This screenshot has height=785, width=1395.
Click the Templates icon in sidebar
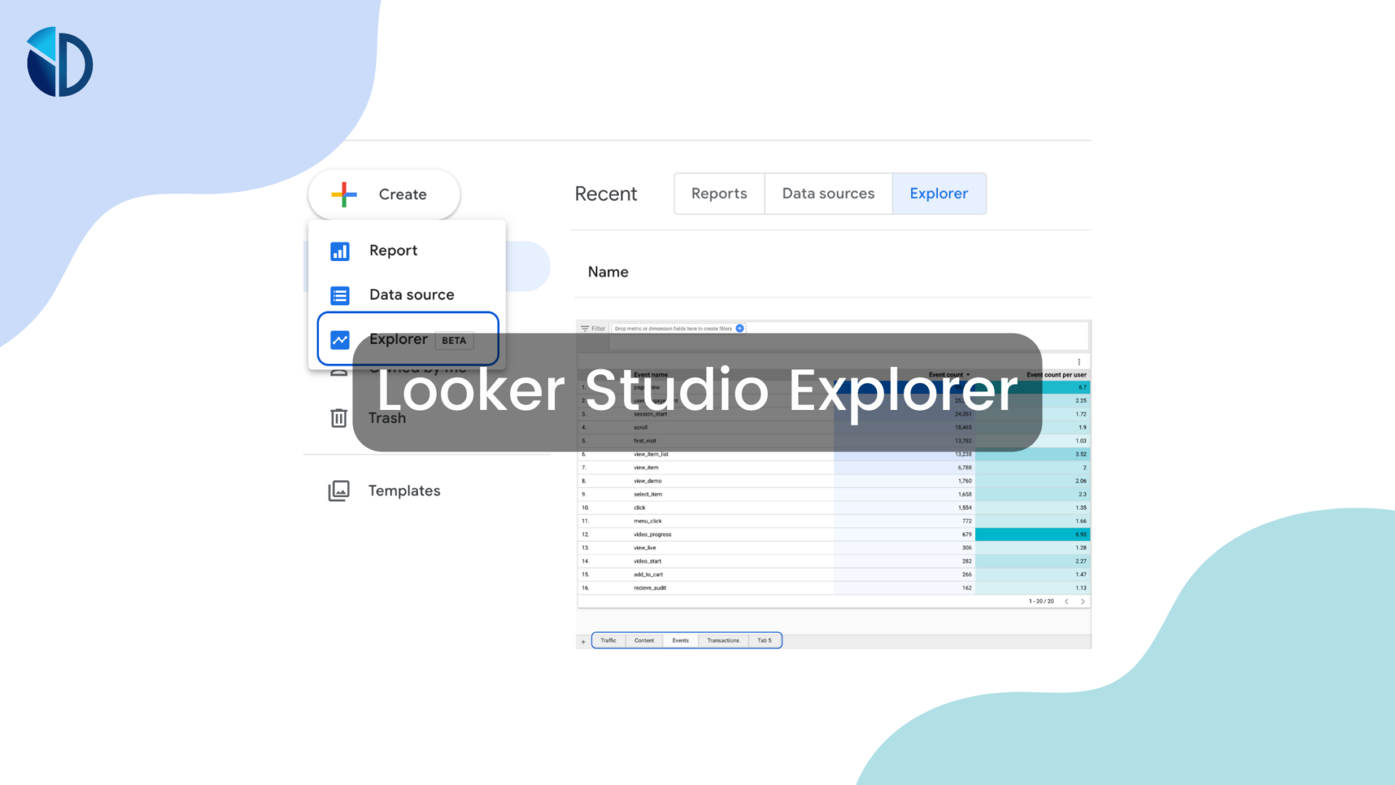tap(340, 491)
